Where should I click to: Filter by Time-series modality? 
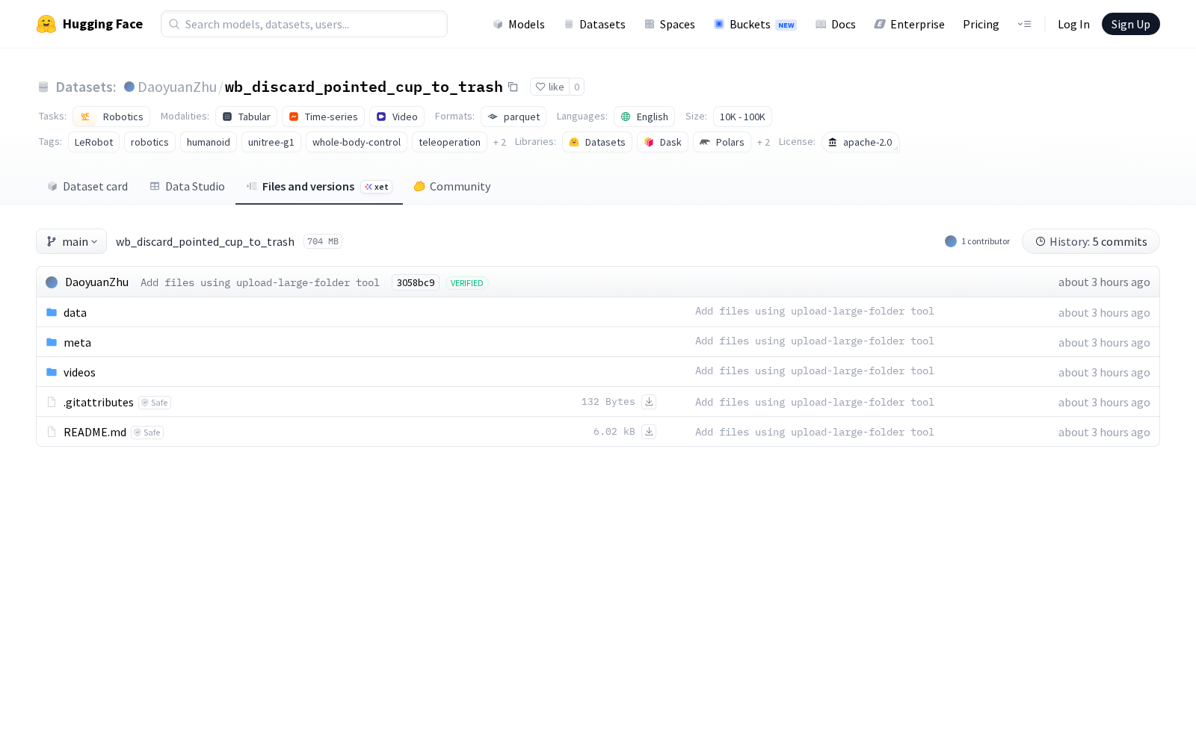point(323,117)
